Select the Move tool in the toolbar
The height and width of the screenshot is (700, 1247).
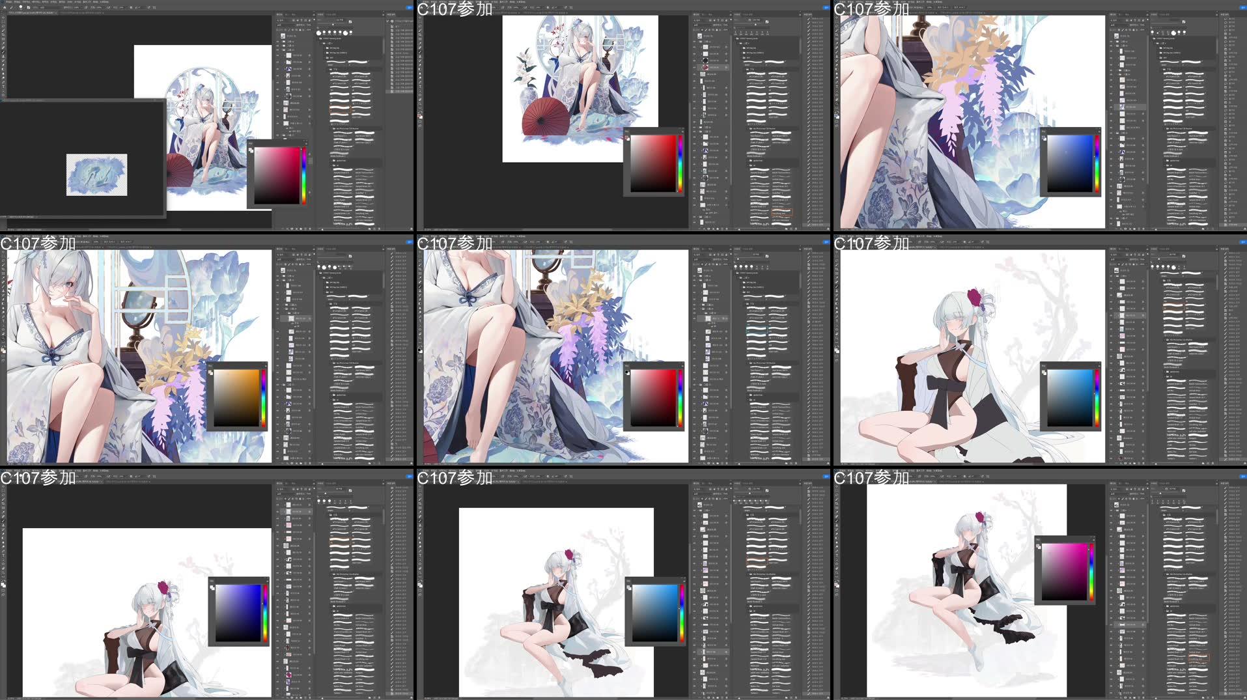tap(5, 17)
